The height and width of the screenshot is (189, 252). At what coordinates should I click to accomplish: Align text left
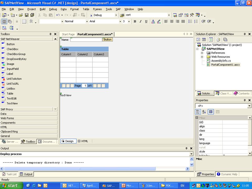(x=166, y=21)
